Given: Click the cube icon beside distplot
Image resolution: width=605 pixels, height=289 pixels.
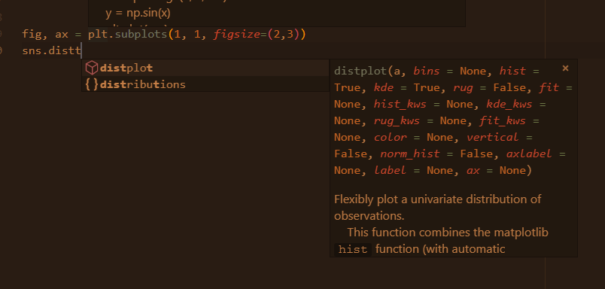Looking at the screenshot, I should [x=92, y=68].
